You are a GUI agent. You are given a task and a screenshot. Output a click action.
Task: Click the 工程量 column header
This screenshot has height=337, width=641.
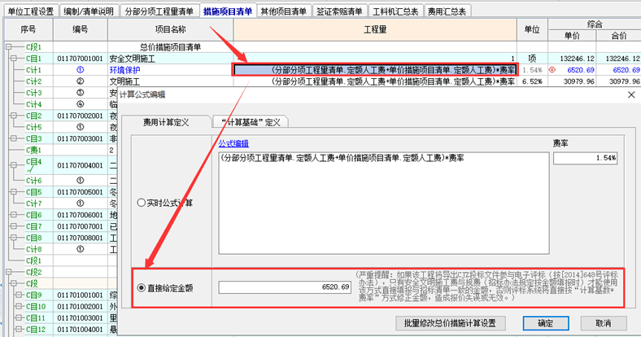click(375, 29)
